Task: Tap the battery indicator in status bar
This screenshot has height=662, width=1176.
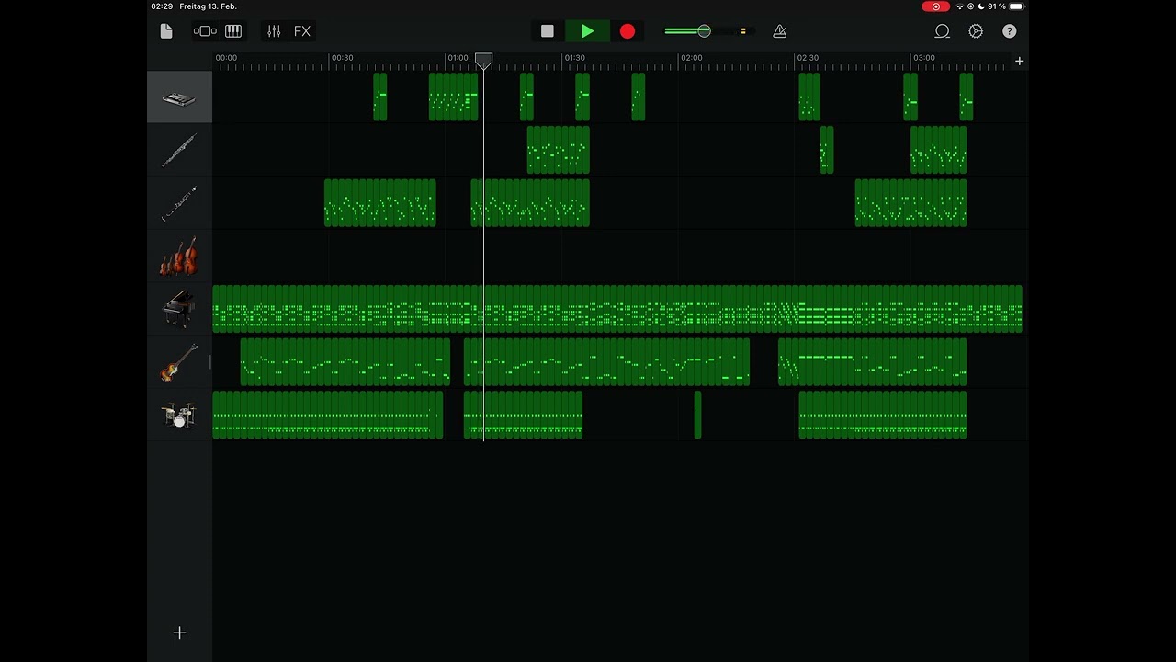Action: [1017, 6]
